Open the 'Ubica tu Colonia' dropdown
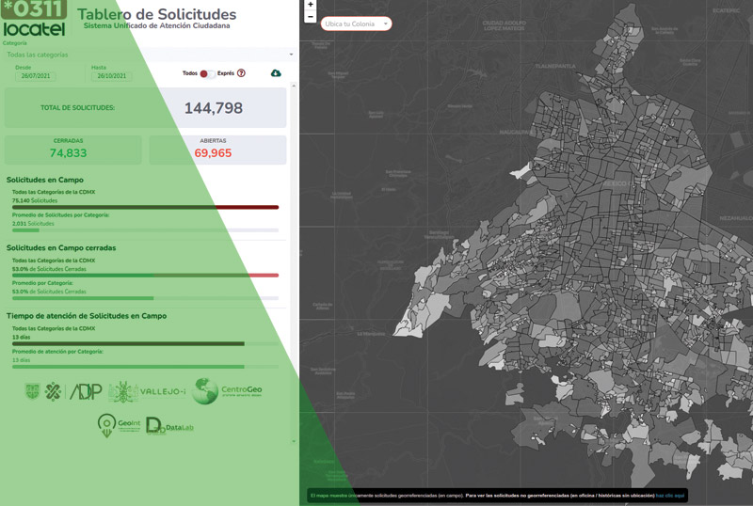This screenshot has height=506, width=753. pyautogui.click(x=356, y=24)
